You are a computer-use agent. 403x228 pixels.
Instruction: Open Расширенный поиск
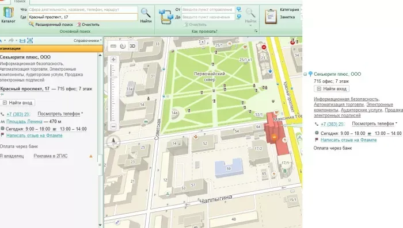51,24
